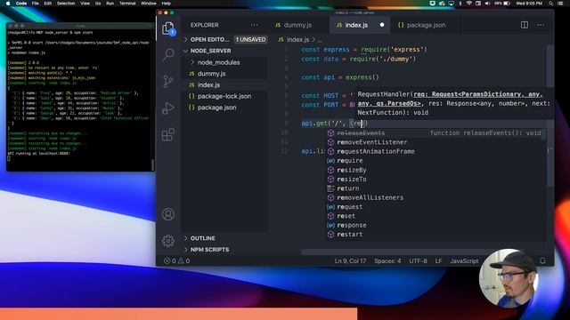Open the Accounts menu icon

point(168,214)
